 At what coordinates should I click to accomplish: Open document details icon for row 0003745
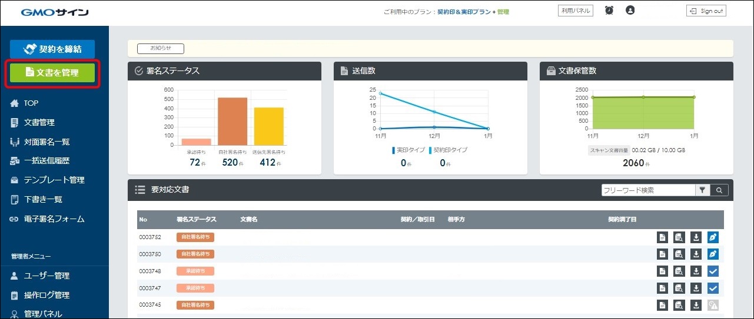[x=663, y=305]
